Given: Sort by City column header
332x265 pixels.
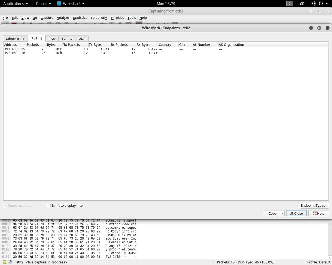Looking at the screenshot, I should click(185, 45).
